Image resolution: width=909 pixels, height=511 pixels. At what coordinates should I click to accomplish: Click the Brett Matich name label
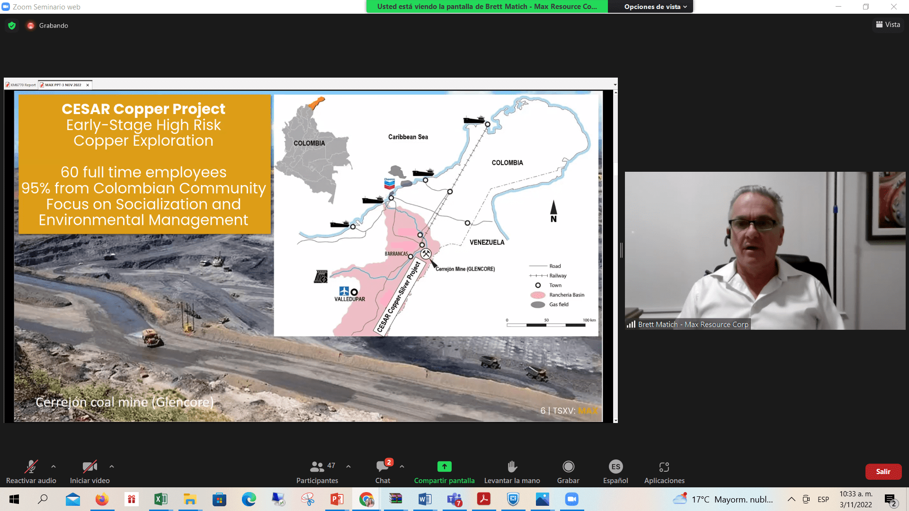[693, 325]
